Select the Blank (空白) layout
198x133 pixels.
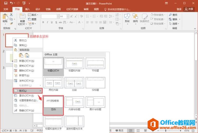53,105
